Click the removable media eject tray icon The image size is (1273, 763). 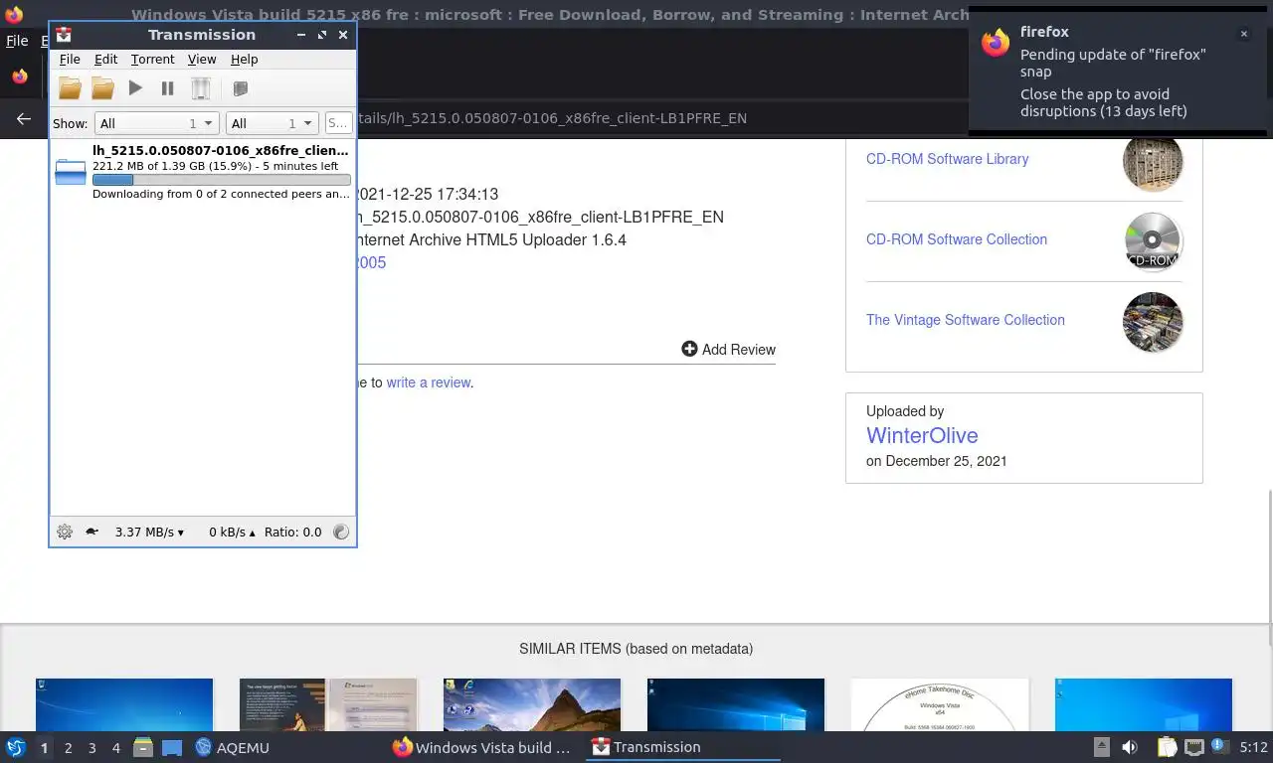pyautogui.click(x=1102, y=747)
